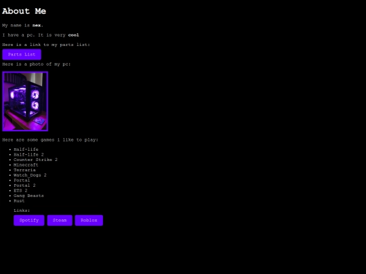Select the Counter Strike 2 list item

[x=35, y=160]
